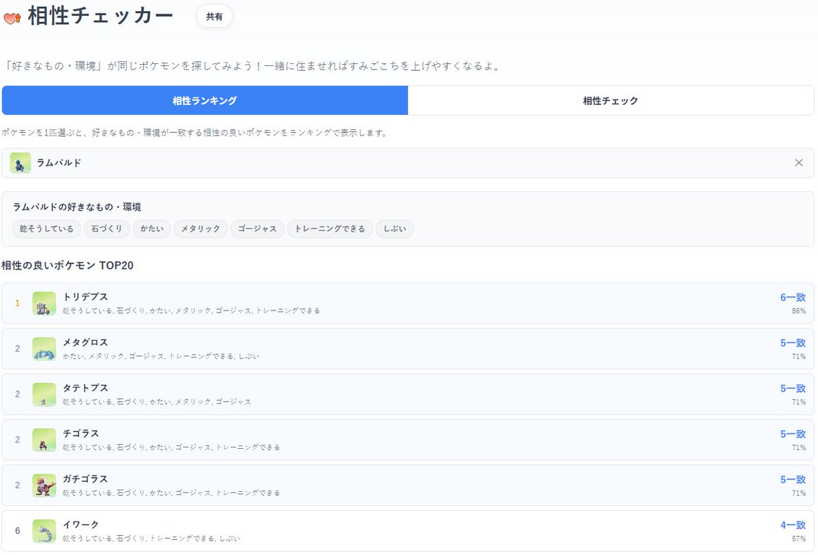Click the 5一致 score for タテトプス

point(793,389)
